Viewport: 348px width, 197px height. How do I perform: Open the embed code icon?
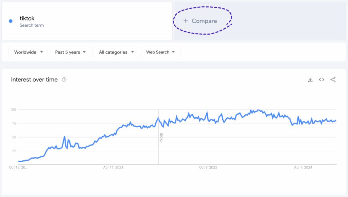pos(321,80)
